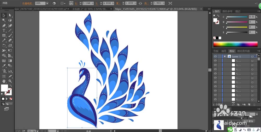Enable Draw Normal mode in toolbox
The height and width of the screenshot is (132, 261).
[x=3, y=104]
